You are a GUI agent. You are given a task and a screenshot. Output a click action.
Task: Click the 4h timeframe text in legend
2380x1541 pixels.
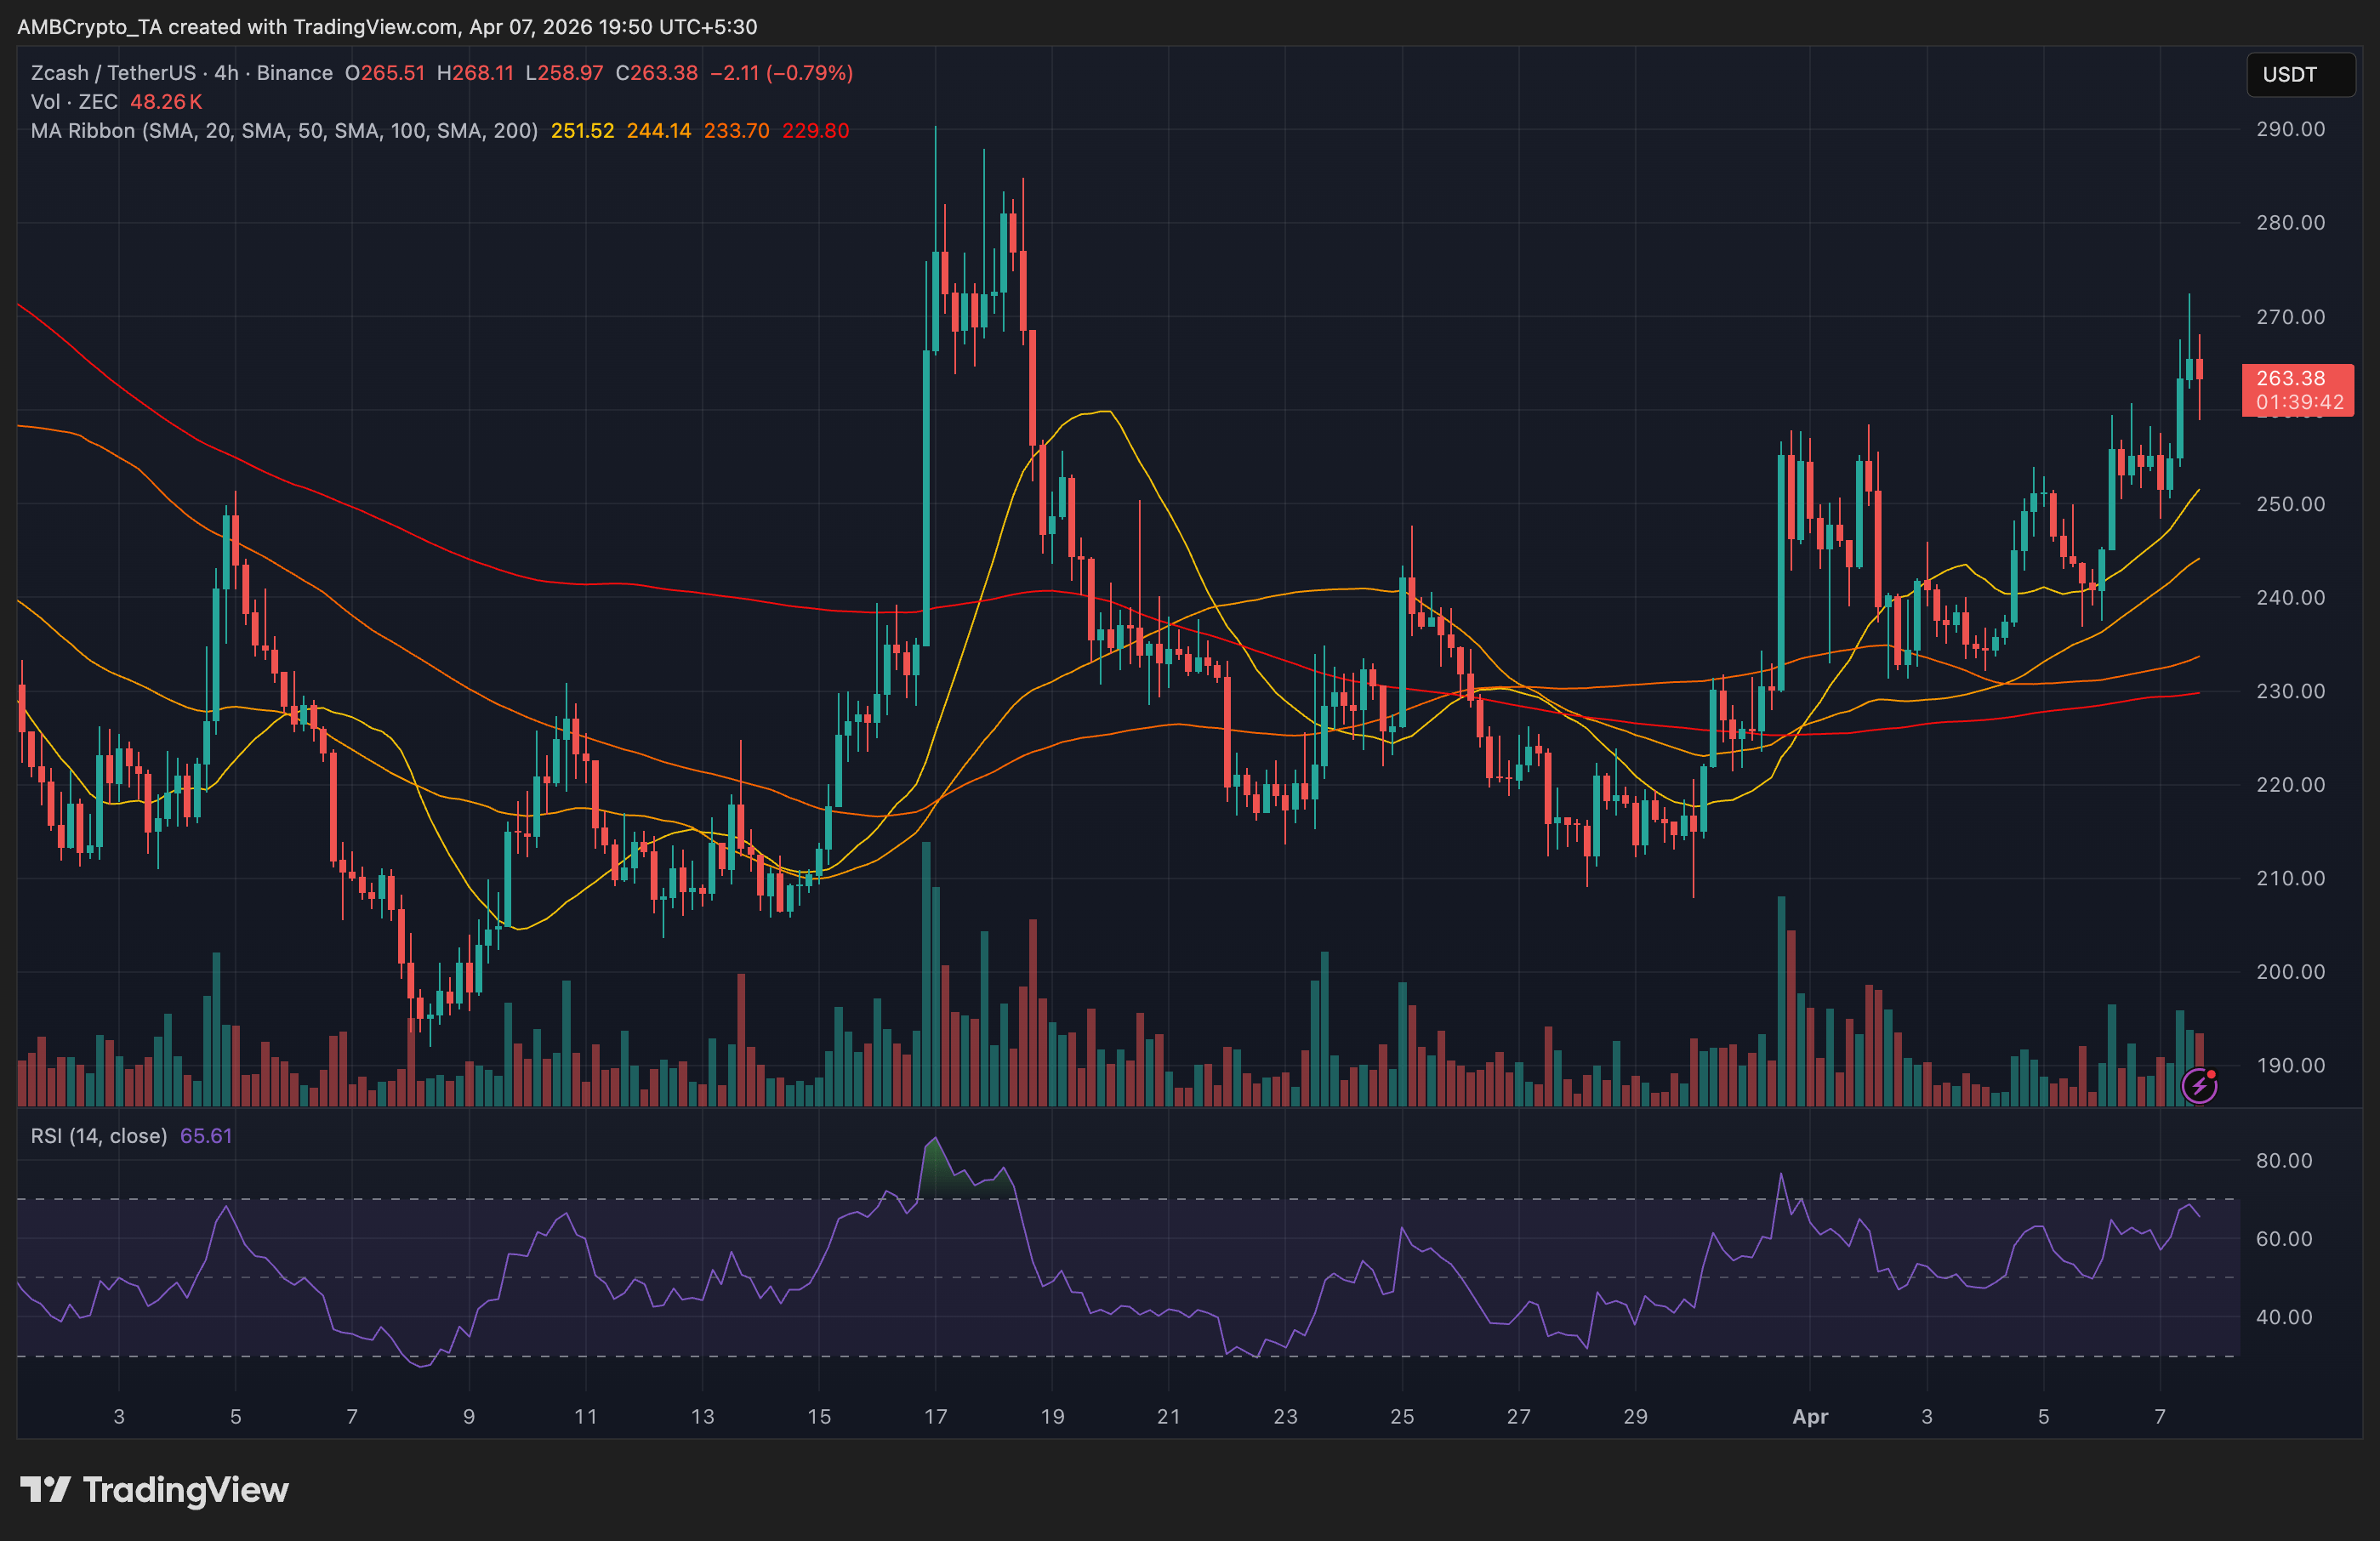coord(226,73)
